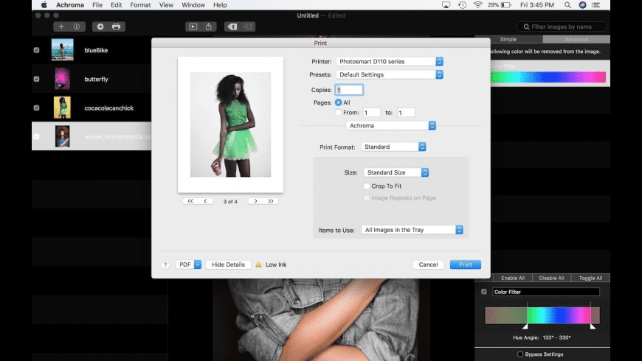
Task: Open the Items to Use dropdown
Action: (x=412, y=230)
